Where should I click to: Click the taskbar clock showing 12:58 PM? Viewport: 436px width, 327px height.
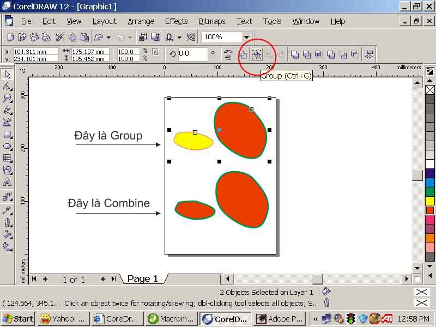[x=413, y=319]
